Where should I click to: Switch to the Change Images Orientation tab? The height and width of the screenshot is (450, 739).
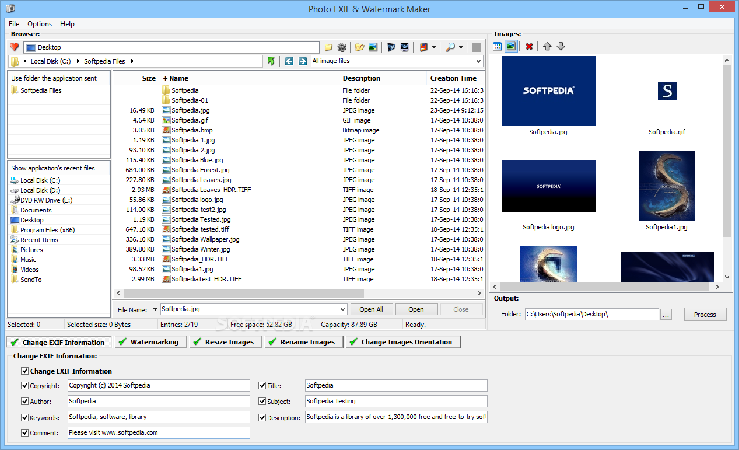[x=403, y=342]
